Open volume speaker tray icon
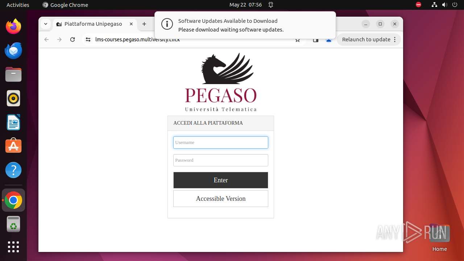 (445, 5)
